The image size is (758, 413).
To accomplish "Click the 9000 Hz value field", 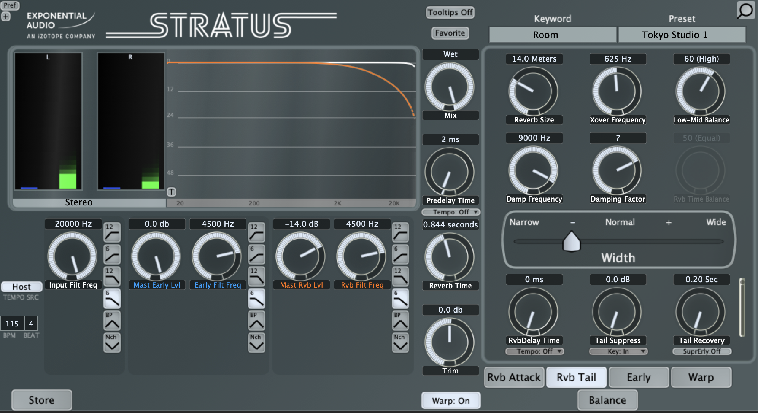I will point(534,138).
